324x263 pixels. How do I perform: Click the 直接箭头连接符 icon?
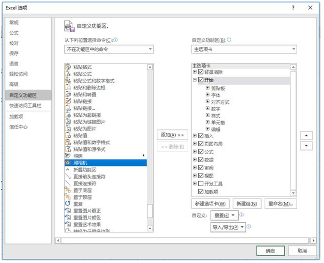(68, 176)
